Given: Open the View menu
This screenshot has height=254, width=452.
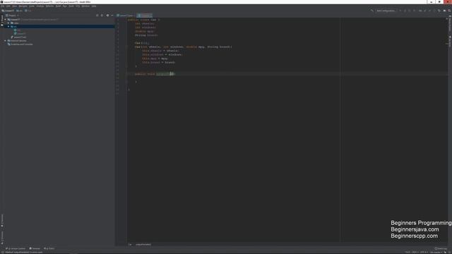Looking at the screenshot, I should pos(14,6).
